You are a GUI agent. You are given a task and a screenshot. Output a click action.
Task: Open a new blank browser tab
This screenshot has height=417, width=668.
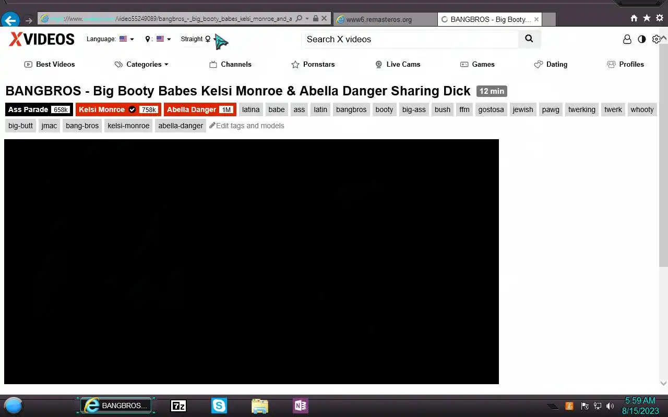tap(549, 19)
